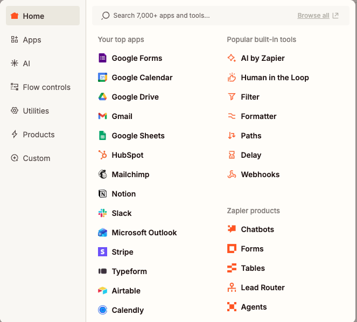Select the Chatbots label

[257, 229]
